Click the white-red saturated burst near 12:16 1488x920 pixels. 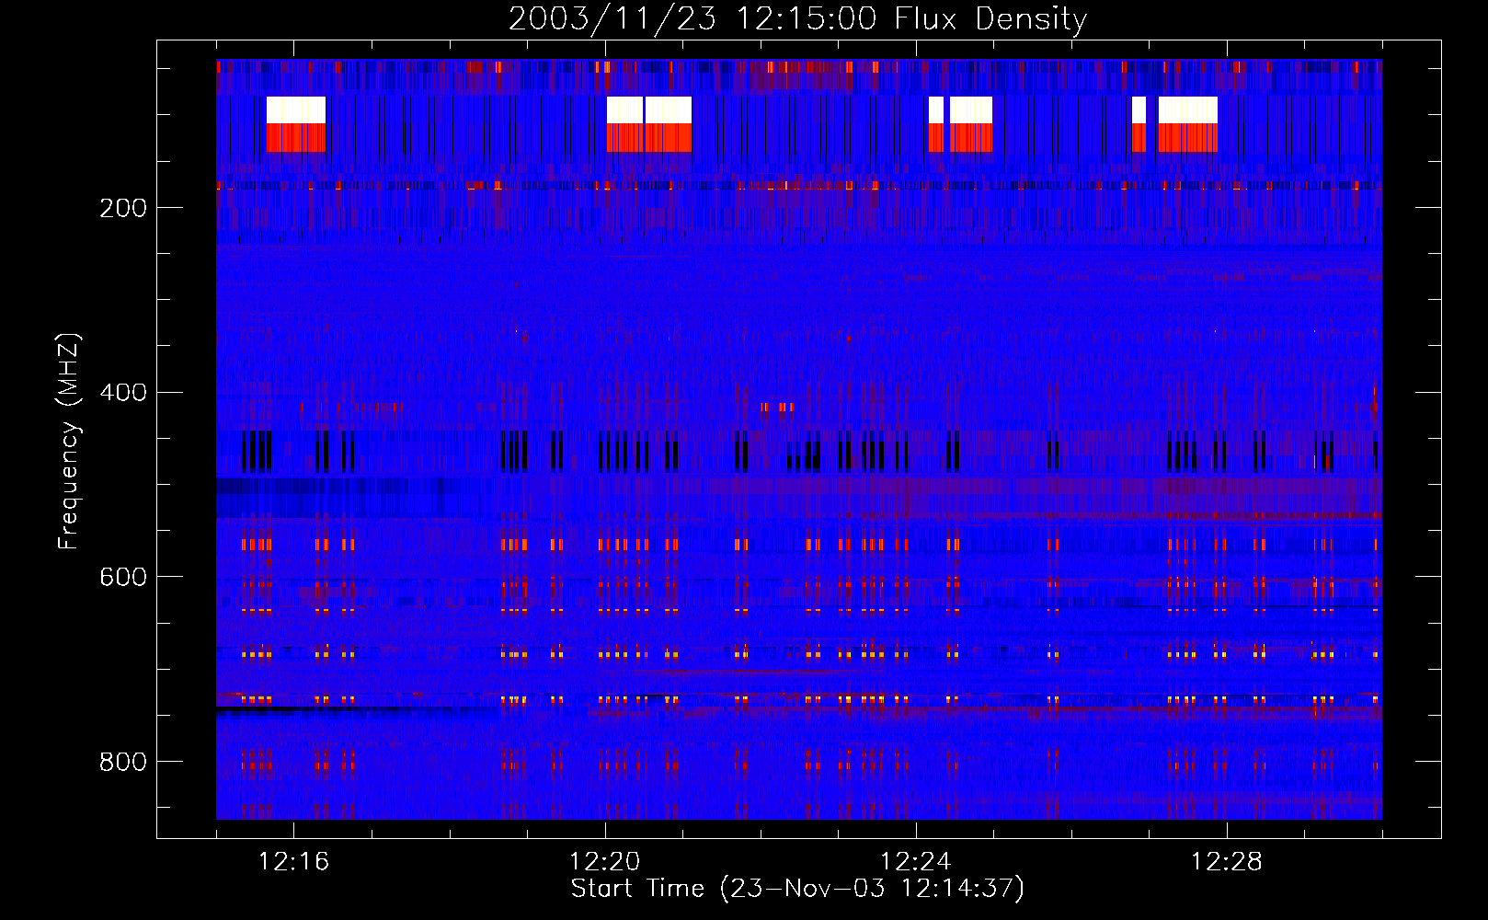point(296,124)
